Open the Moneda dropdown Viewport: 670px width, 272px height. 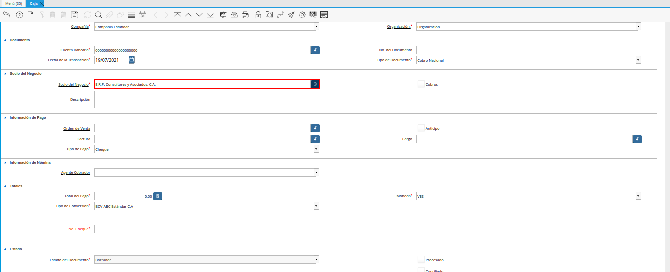click(638, 196)
